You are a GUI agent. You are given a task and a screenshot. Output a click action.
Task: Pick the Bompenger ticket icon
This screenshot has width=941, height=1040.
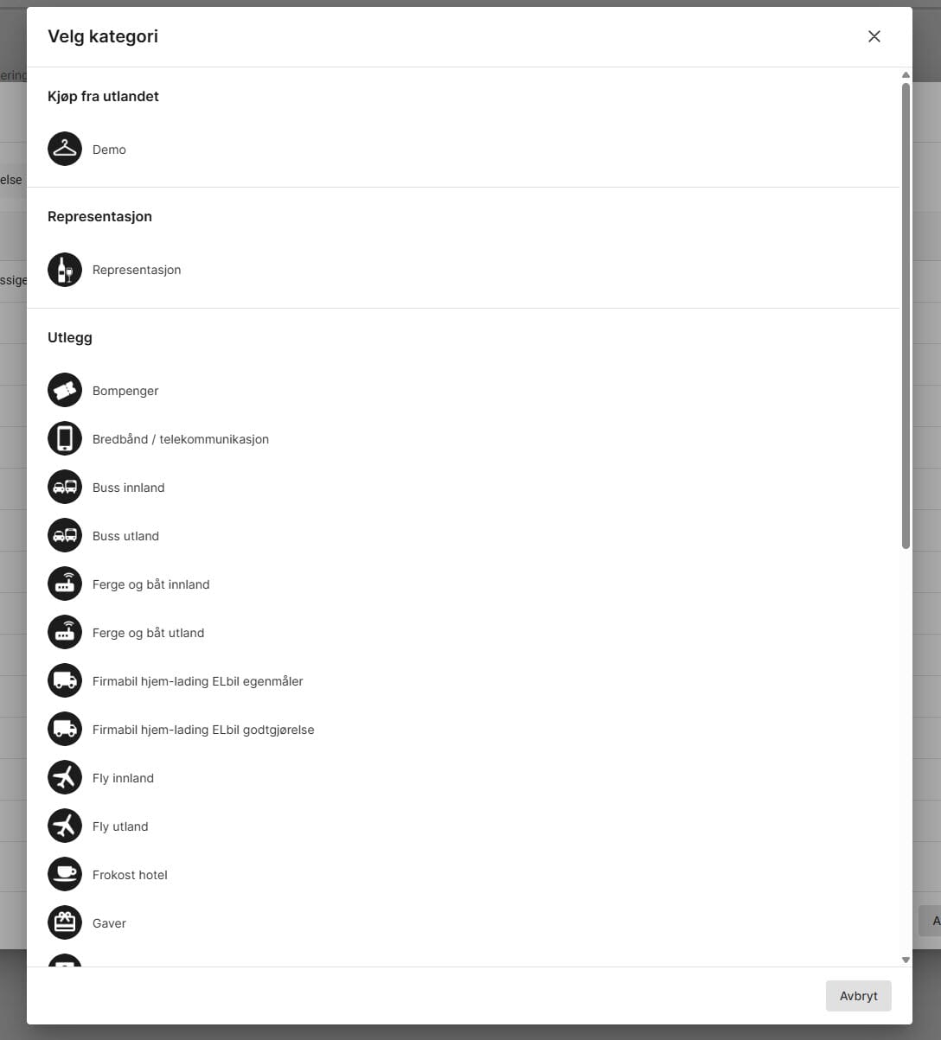pos(65,391)
